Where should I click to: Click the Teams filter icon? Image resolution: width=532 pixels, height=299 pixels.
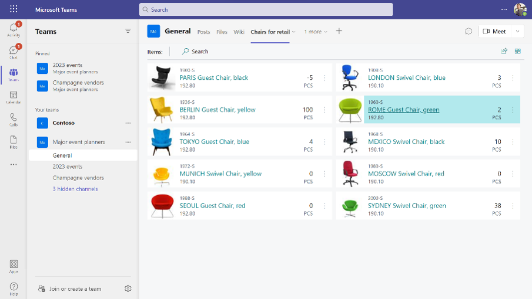click(128, 32)
